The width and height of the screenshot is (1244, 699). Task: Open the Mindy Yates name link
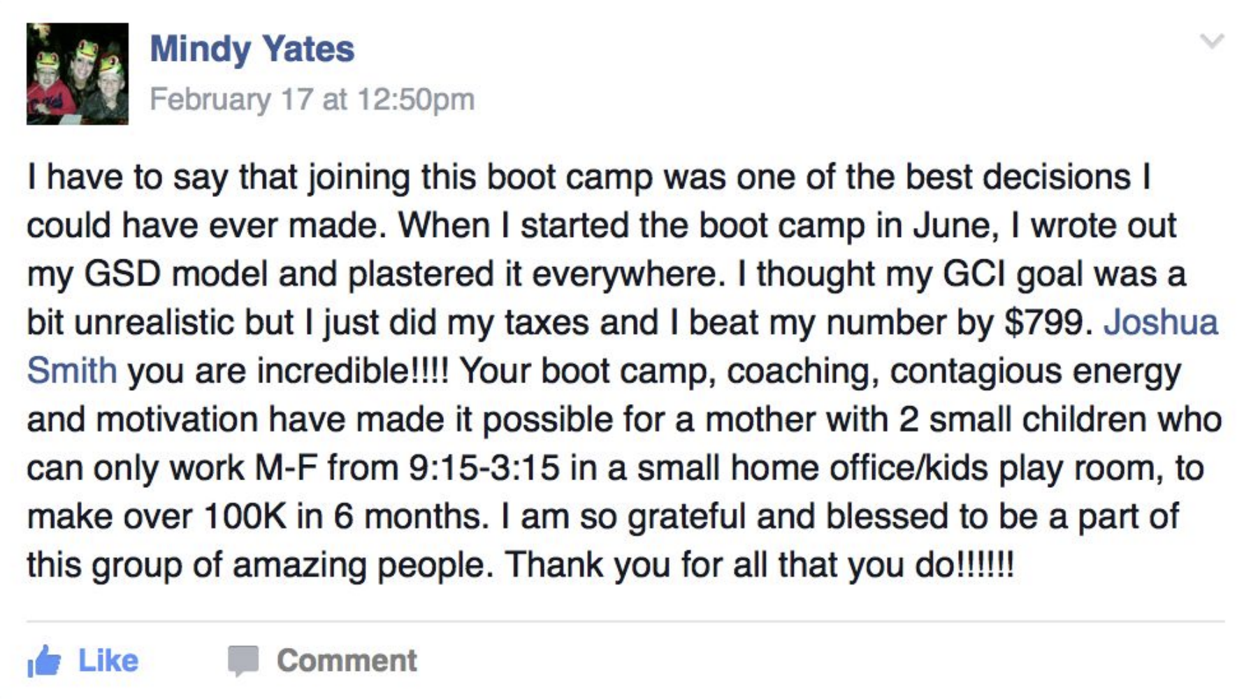tap(252, 49)
